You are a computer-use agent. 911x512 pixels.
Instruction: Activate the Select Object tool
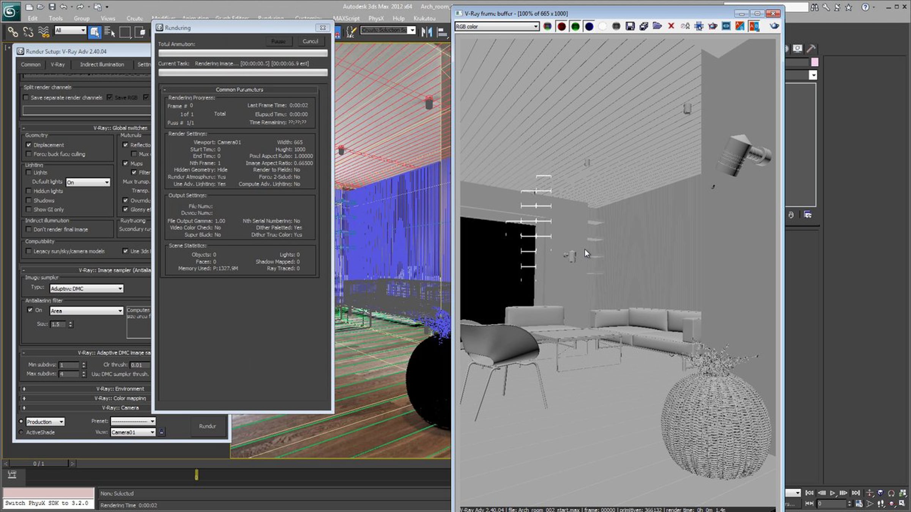[x=95, y=32]
